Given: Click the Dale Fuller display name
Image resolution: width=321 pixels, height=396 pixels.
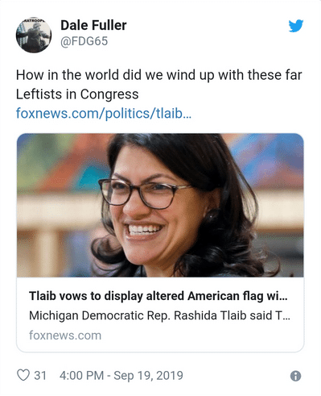Looking at the screenshot, I should pyautogui.click(x=93, y=25).
